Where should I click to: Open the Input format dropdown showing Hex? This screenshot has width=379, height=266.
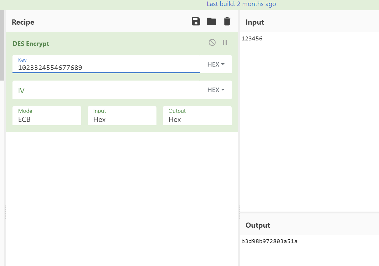[122, 116]
